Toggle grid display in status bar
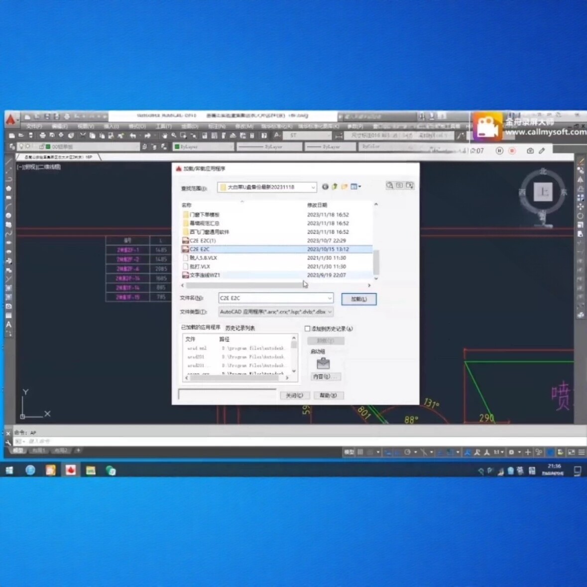The width and height of the screenshot is (587, 587). (360, 452)
